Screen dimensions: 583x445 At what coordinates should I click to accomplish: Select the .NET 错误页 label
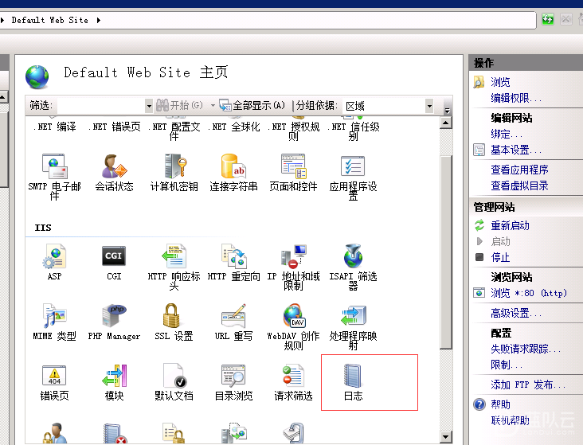click(115, 127)
